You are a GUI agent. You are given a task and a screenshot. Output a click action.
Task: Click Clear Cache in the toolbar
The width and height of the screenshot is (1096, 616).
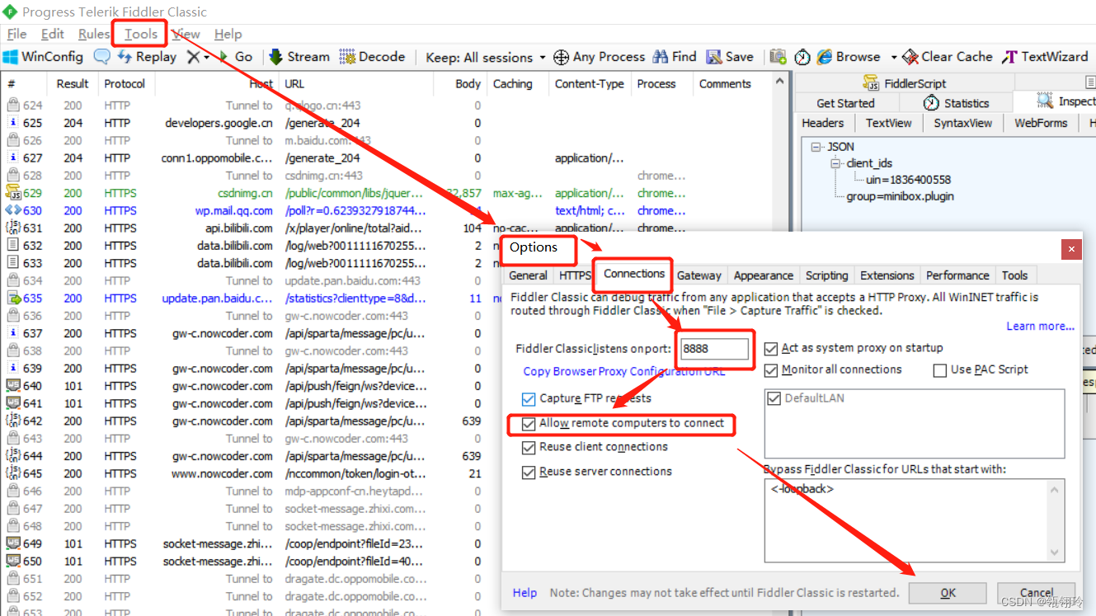(x=948, y=57)
